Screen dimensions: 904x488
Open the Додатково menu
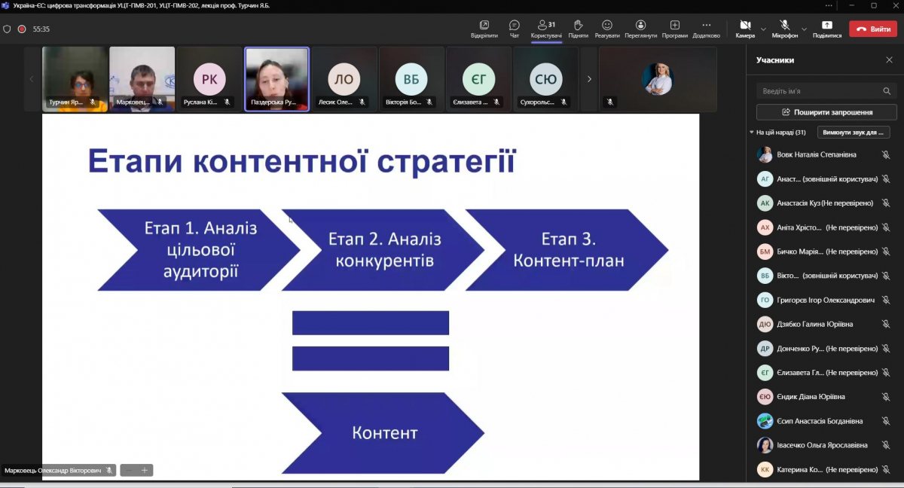[x=706, y=28]
